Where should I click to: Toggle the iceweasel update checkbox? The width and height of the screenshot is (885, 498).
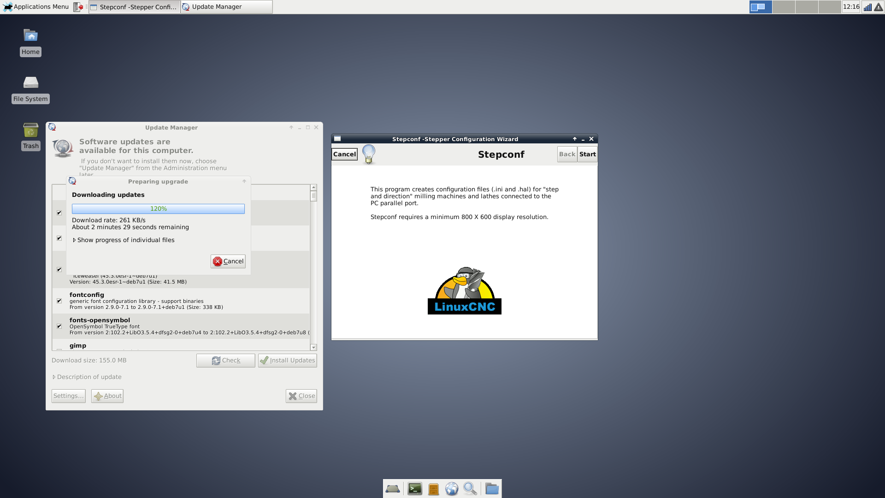(59, 270)
